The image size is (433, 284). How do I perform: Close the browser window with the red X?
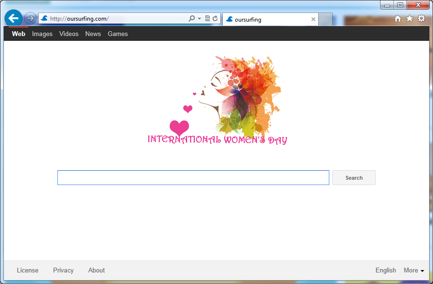(x=418, y=5)
